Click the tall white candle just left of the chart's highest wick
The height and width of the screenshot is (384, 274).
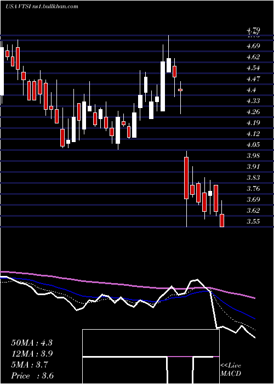pos(163,86)
